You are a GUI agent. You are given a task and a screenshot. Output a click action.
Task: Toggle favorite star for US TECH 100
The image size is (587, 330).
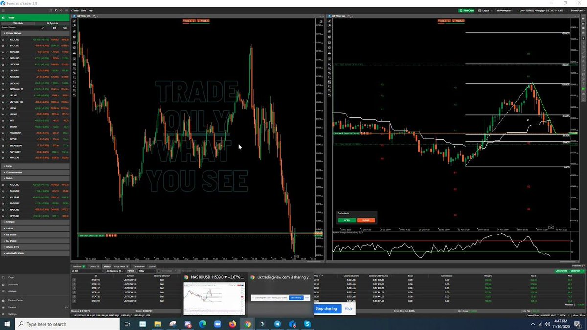[x=3, y=102]
